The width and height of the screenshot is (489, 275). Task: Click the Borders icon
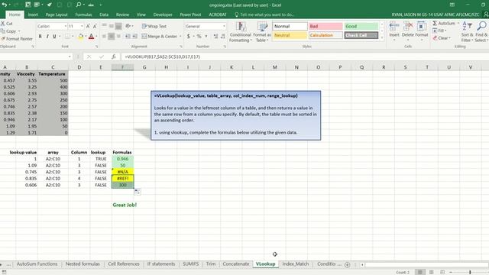tap(67, 37)
